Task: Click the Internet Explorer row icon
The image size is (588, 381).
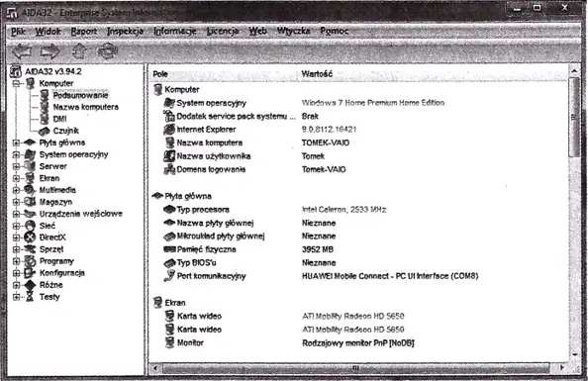Action: 169,130
